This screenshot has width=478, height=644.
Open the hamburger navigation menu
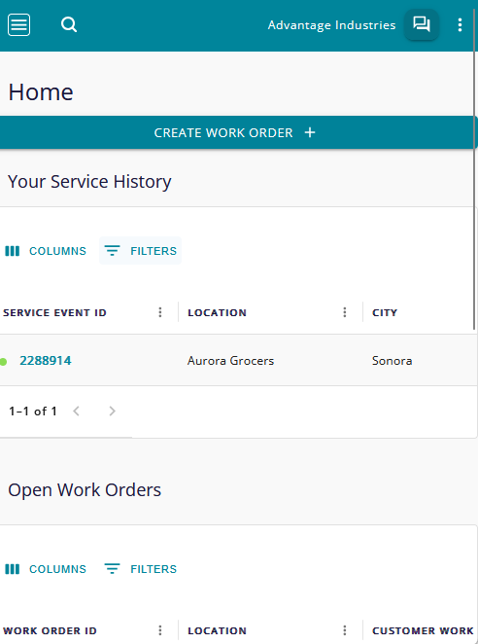pos(18,25)
